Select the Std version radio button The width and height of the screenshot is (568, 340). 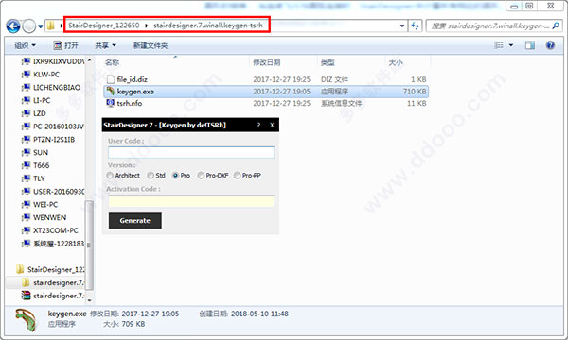pos(151,176)
